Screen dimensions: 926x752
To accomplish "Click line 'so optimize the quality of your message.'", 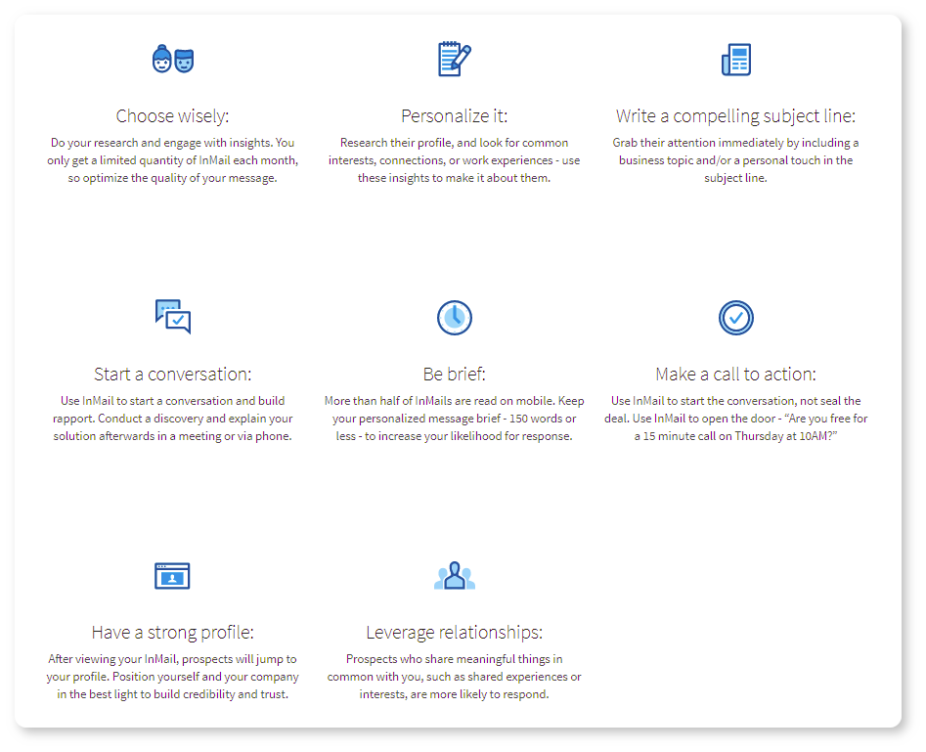I will click(172, 178).
